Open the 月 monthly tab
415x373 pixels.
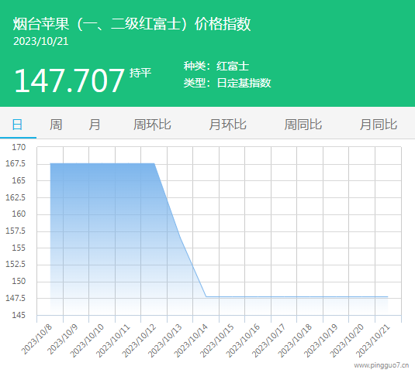tap(95, 125)
